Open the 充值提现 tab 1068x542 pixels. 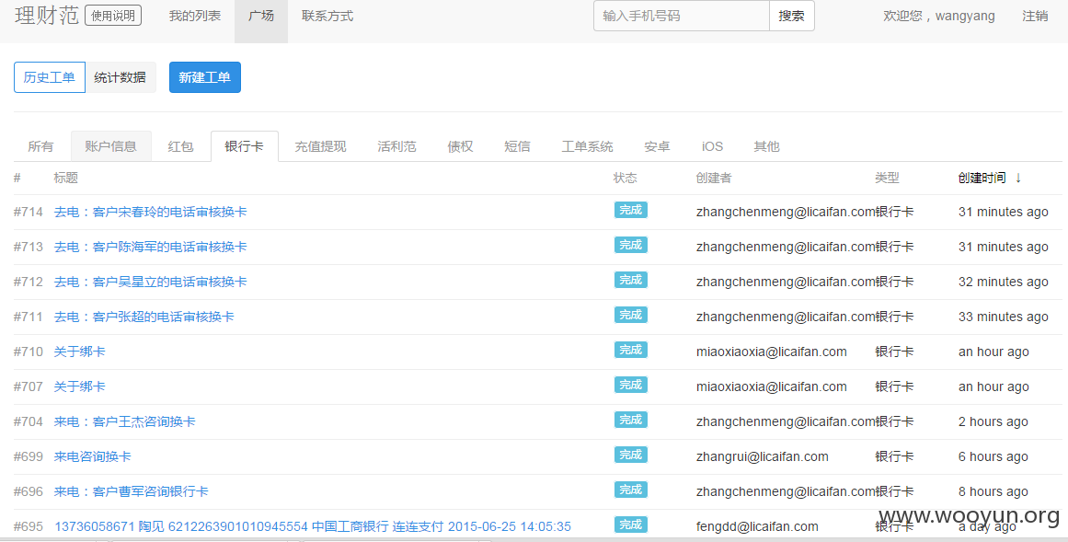(320, 146)
